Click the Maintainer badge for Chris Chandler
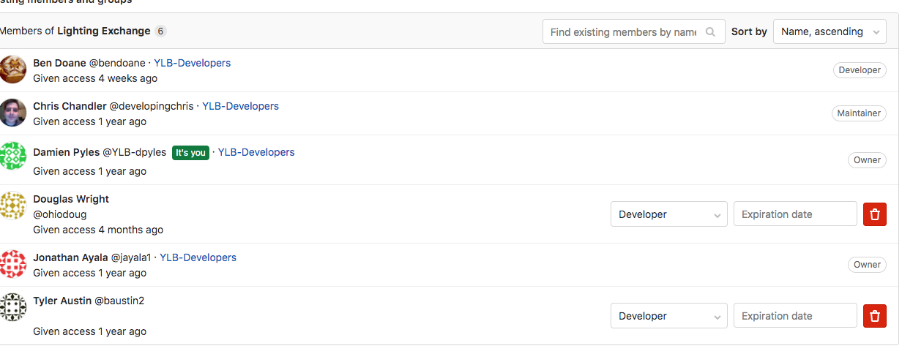The image size is (902, 354). [x=859, y=113]
